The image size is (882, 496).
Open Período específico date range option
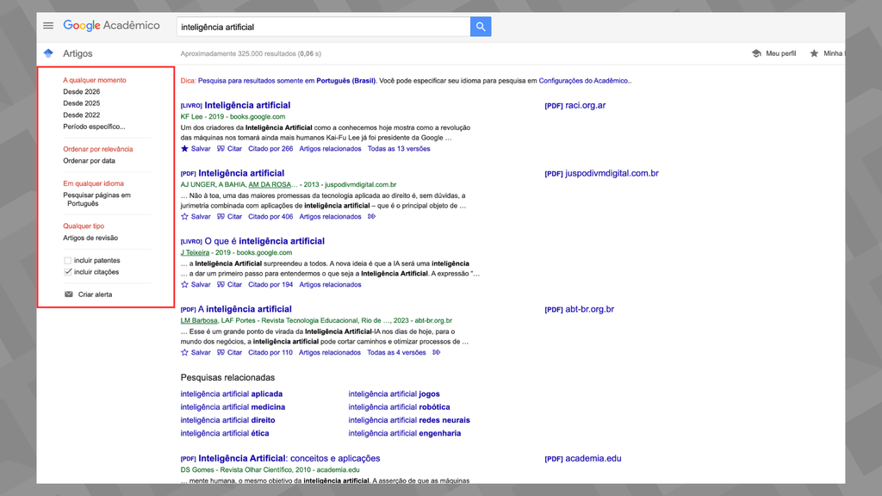pos(94,127)
